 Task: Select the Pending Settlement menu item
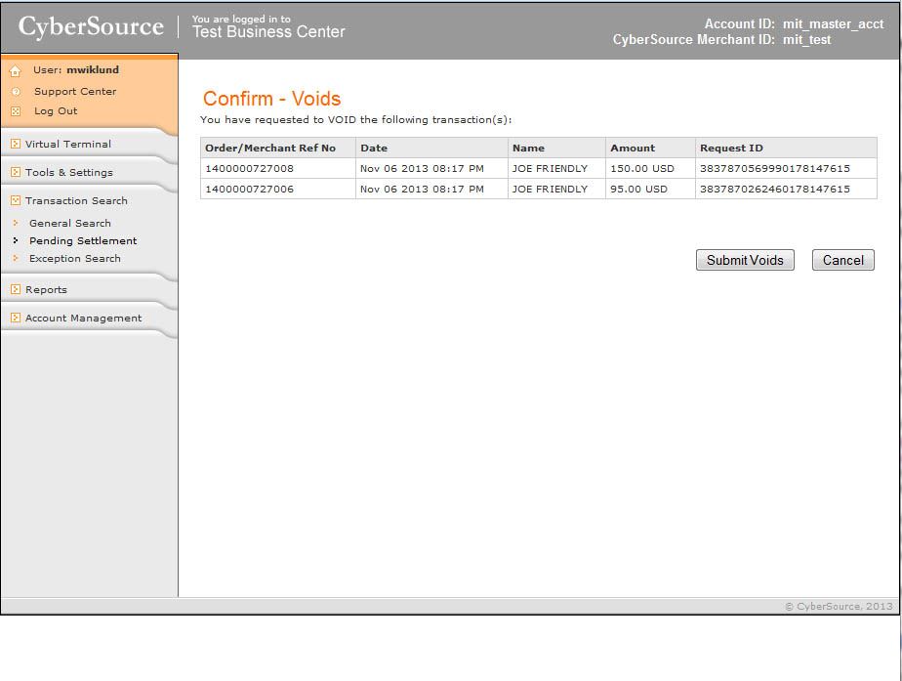tap(83, 241)
